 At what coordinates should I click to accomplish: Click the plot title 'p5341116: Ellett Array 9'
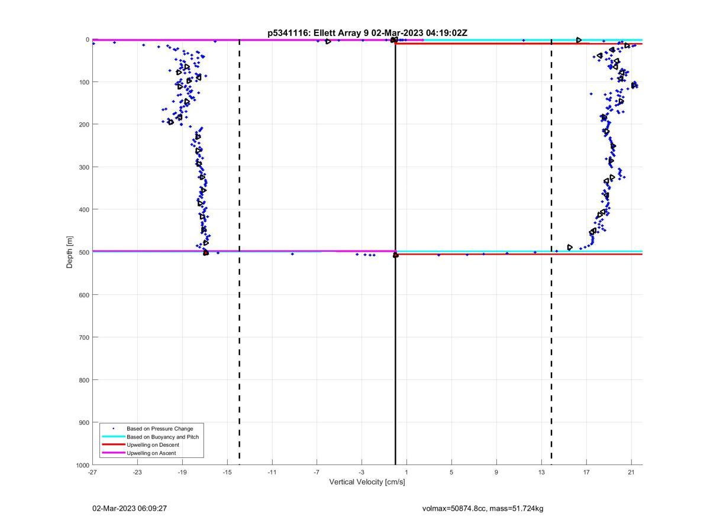[x=318, y=33]
